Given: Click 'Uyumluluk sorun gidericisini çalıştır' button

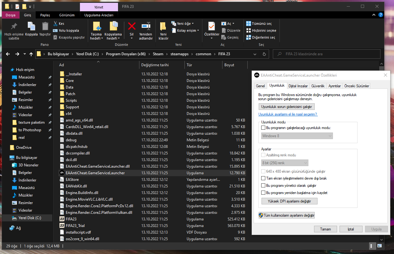Looking at the screenshot, I should click(x=286, y=106).
